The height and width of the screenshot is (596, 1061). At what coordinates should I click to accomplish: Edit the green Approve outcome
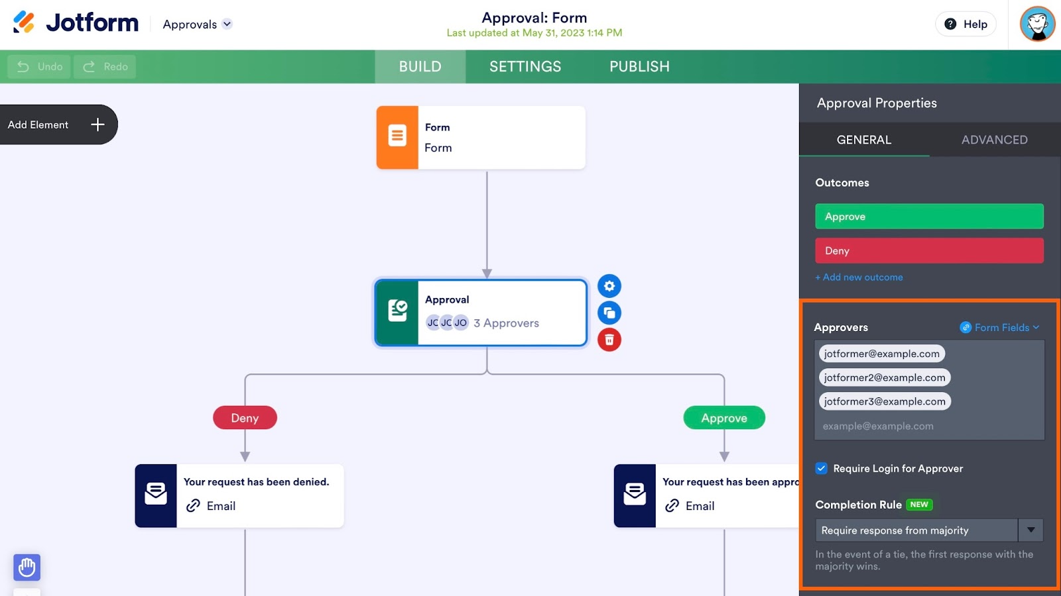(x=929, y=217)
